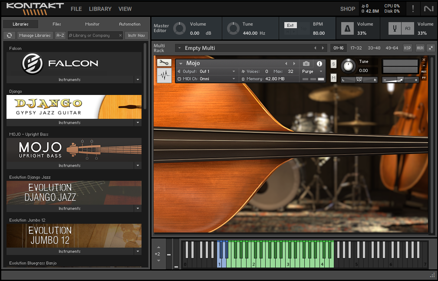Image resolution: width=438 pixels, height=281 pixels.
Task: Show rack page 49-64
Action: [392, 48]
